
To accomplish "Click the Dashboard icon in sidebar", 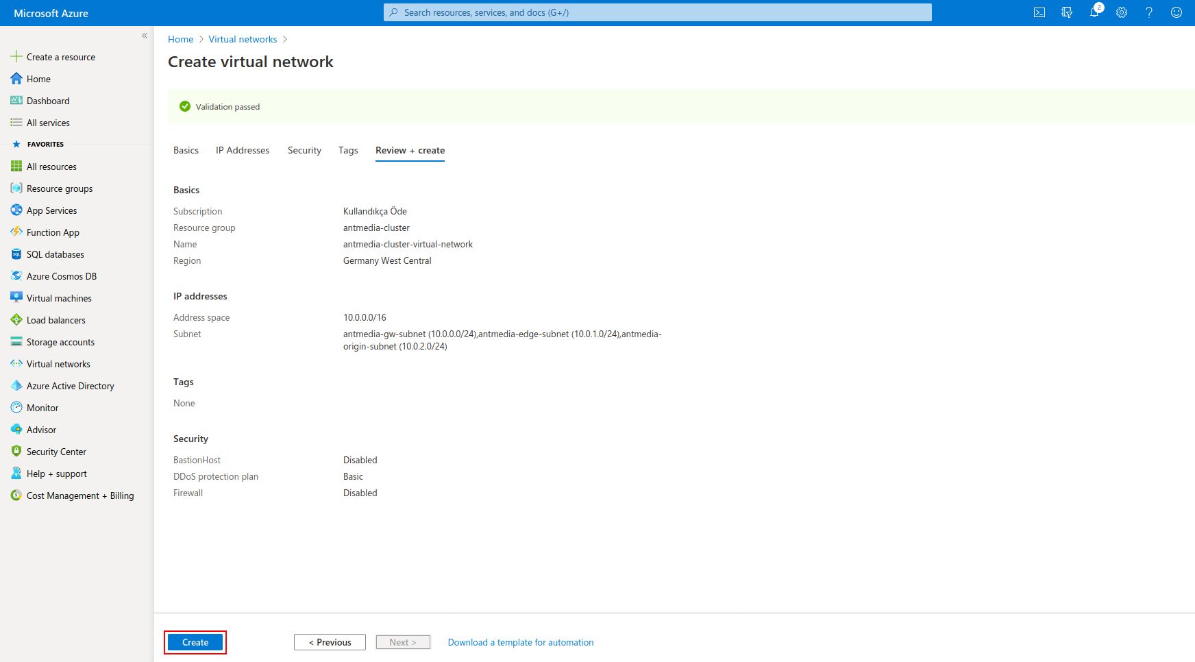I will point(16,101).
